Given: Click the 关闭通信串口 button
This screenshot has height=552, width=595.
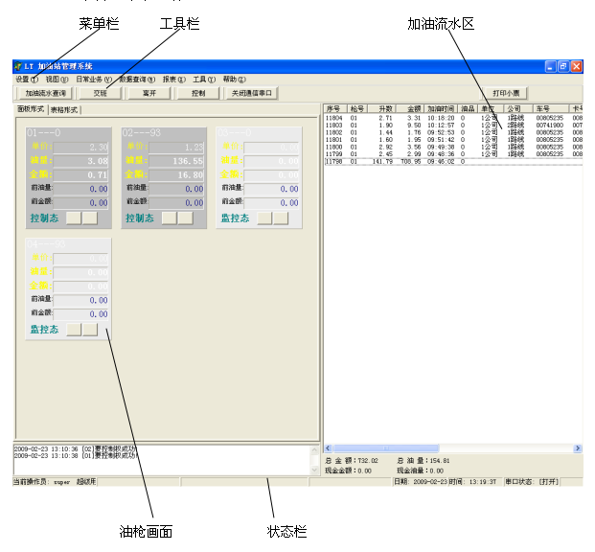Looking at the screenshot, I should [x=251, y=94].
